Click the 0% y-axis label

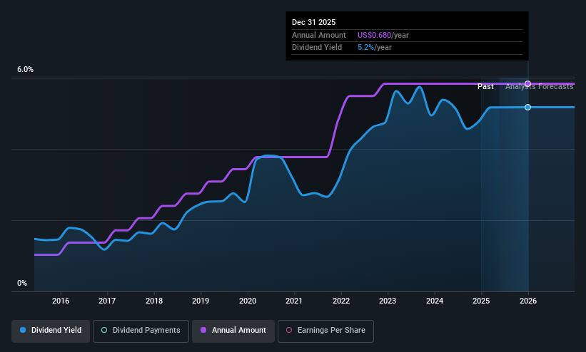[22, 284]
